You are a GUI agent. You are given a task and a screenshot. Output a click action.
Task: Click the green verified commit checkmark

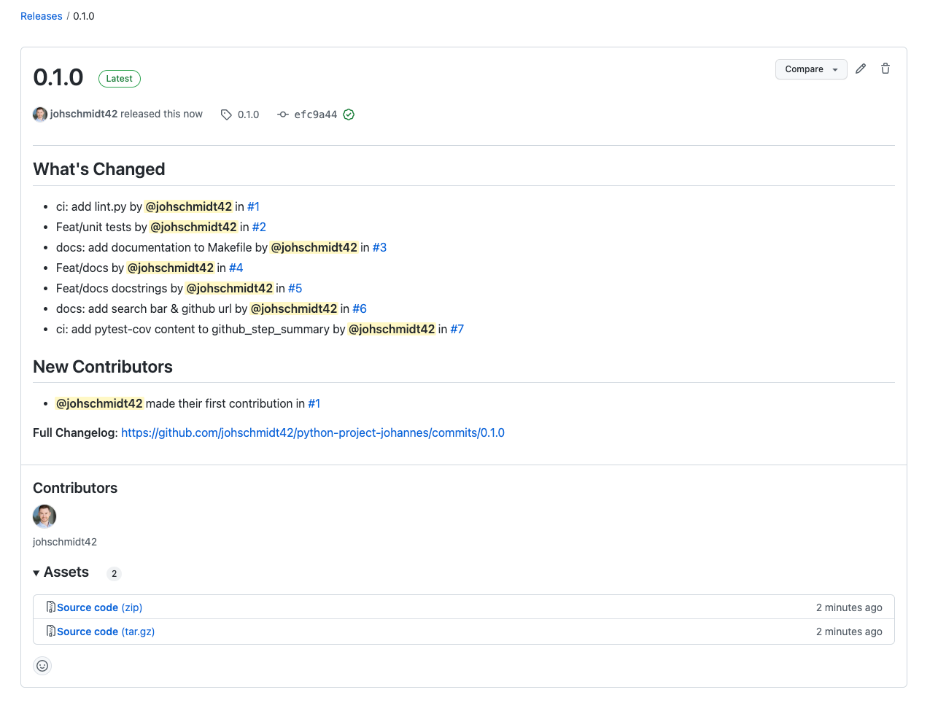[349, 114]
